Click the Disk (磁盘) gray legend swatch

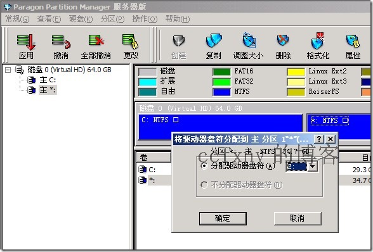pos(147,72)
